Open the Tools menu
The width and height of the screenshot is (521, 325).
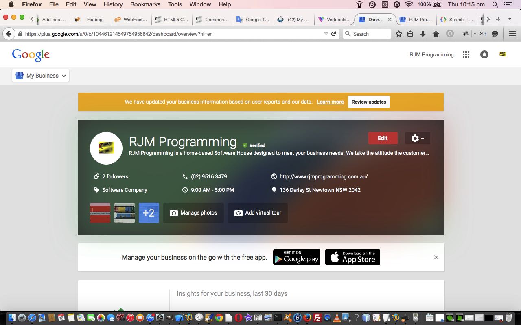[x=175, y=4]
